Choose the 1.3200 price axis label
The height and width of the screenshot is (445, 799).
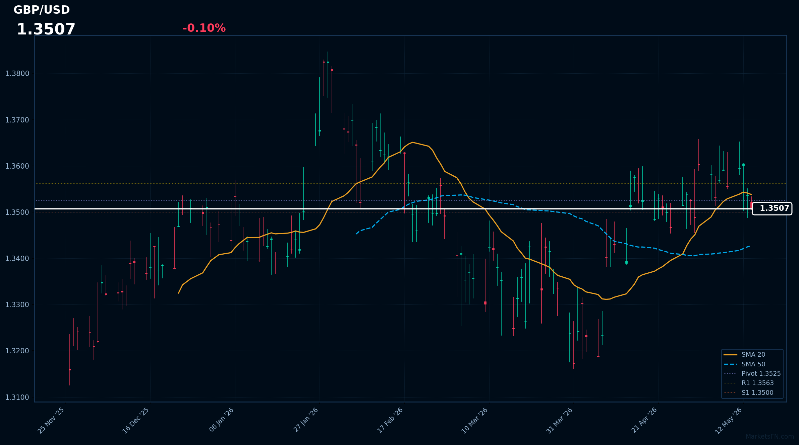(x=17, y=351)
